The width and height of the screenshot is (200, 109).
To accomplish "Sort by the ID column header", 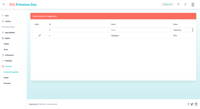I will click(x=50, y=24).
